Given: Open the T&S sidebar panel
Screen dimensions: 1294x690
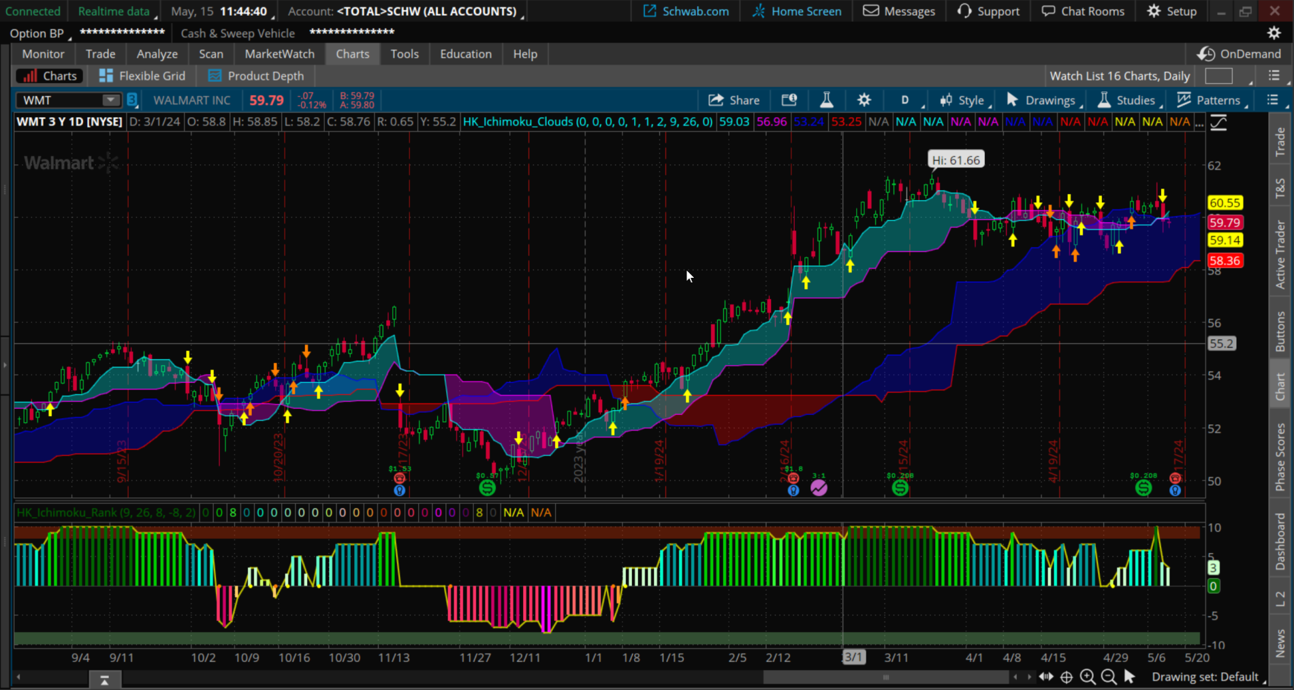Looking at the screenshot, I should click(x=1280, y=188).
